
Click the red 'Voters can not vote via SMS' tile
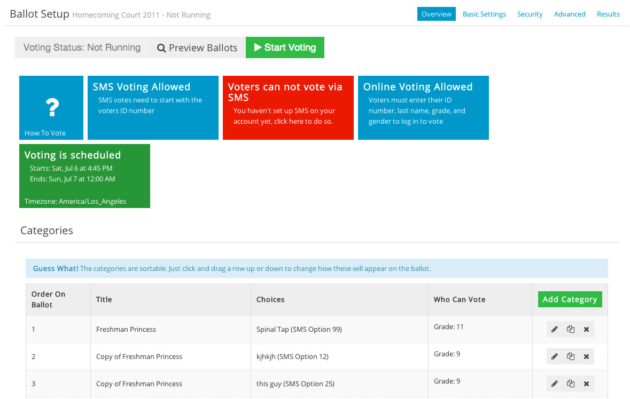click(x=288, y=108)
